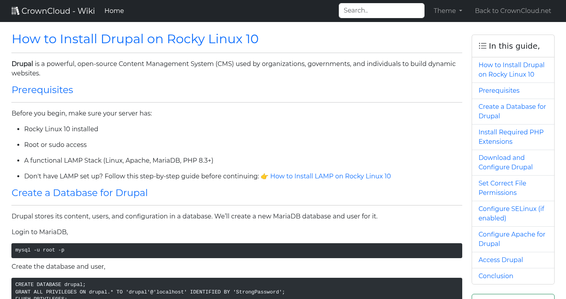Select "Install Required PHP Extensions" in sidebar

[511, 137]
